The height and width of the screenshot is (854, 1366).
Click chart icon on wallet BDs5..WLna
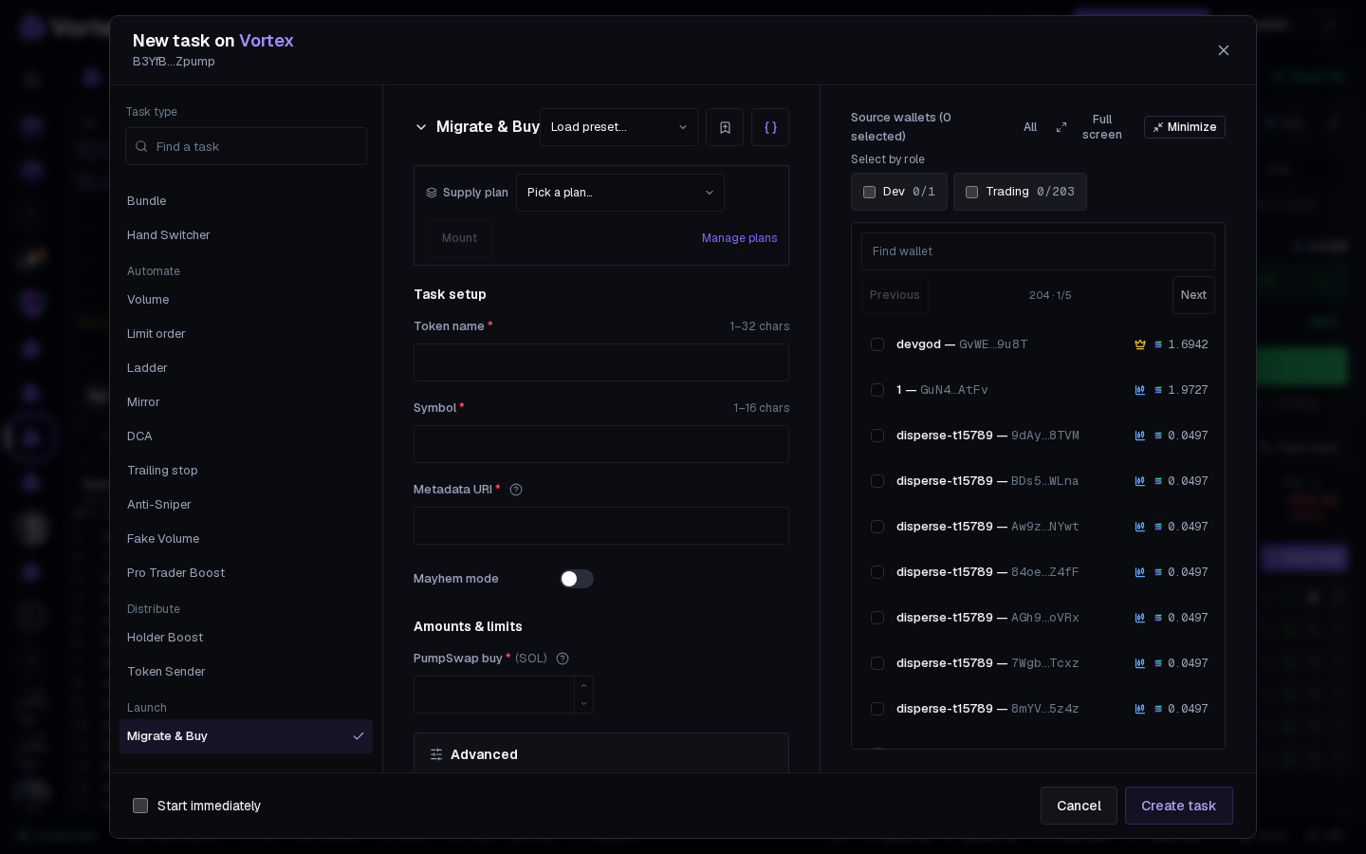tap(1140, 481)
